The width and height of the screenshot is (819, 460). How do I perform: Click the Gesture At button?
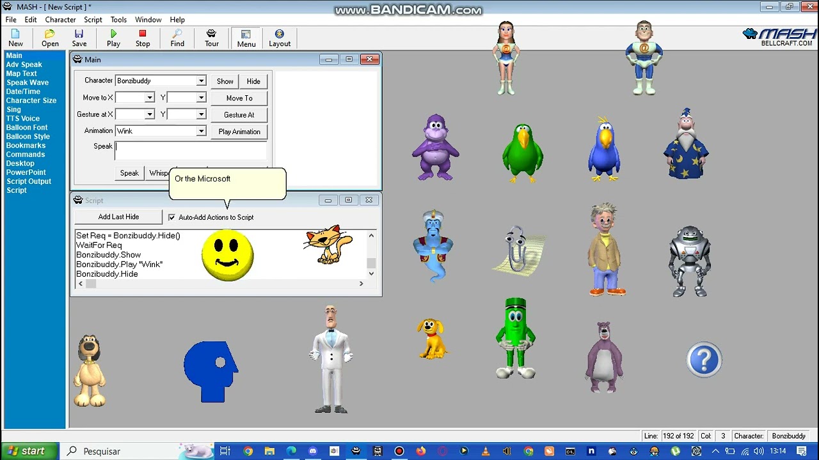[x=239, y=115]
